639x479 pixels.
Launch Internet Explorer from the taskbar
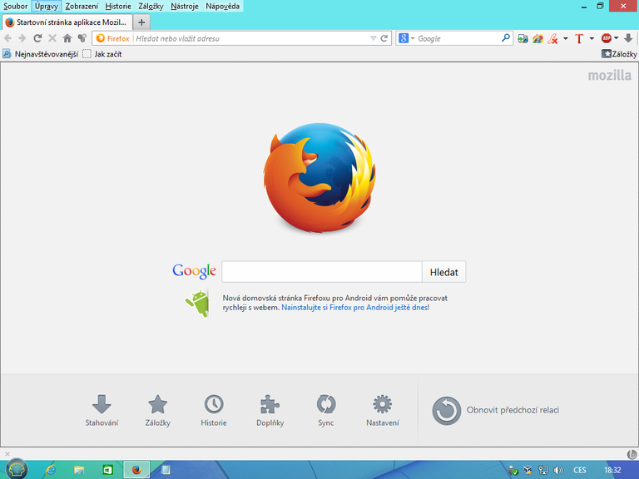51,470
